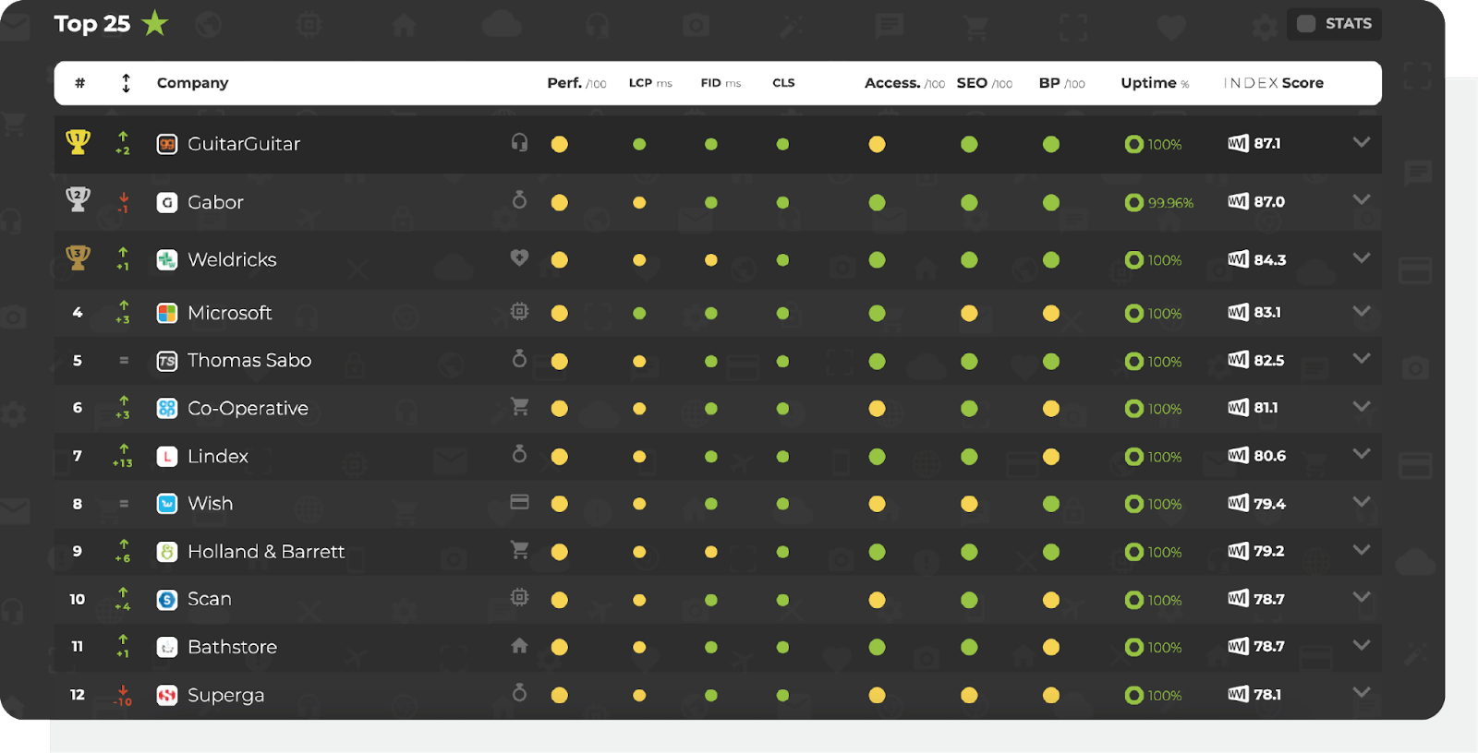
Task: Click the credit card icon for Wish
Action: coord(520,502)
